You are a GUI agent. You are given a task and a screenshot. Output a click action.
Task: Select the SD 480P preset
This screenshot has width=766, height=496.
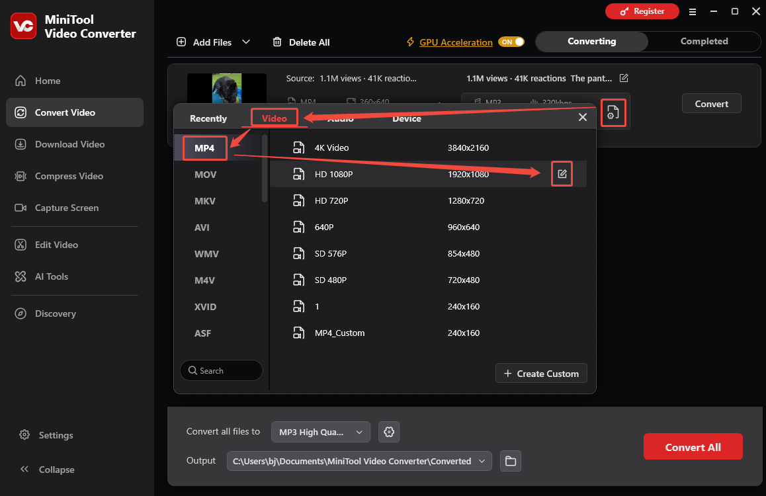click(x=429, y=280)
